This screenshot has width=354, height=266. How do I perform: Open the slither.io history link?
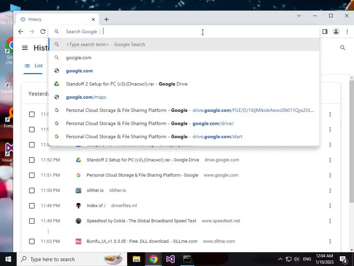95,190
